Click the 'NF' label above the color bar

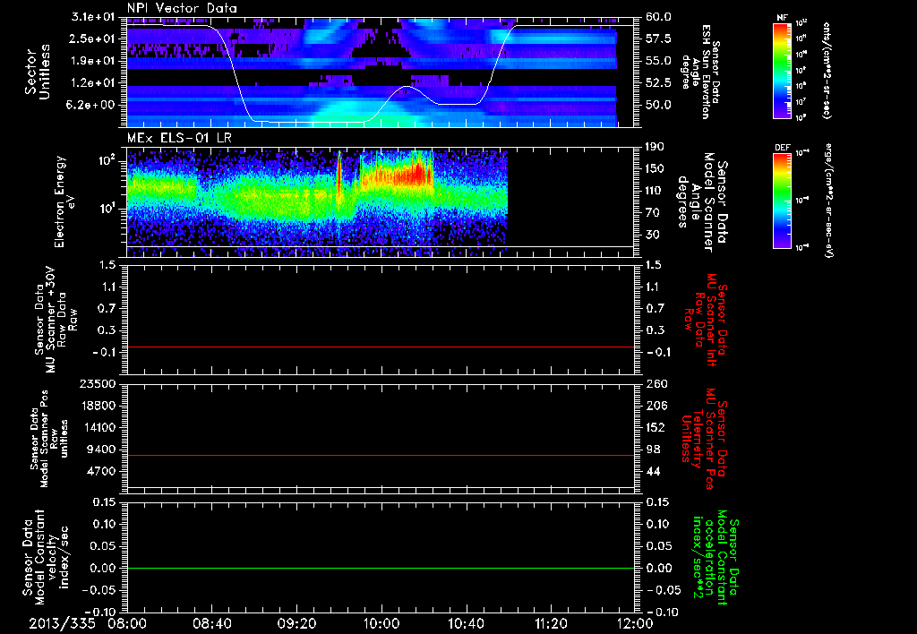782,18
